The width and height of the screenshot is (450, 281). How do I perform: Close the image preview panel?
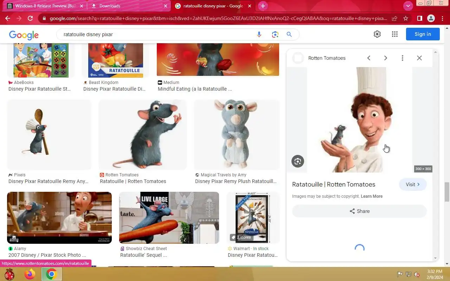tap(419, 58)
